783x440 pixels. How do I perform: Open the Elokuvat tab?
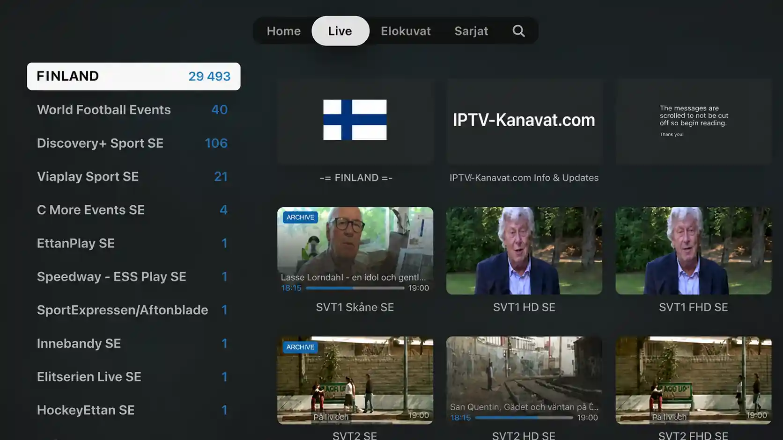point(406,31)
